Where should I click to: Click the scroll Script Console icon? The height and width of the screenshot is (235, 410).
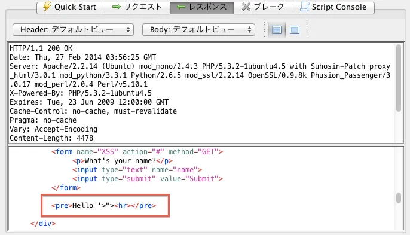point(304,7)
